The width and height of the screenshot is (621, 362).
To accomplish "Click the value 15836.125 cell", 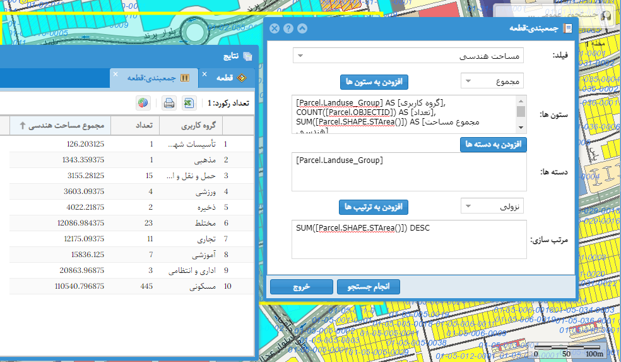I will pyautogui.click(x=60, y=255).
